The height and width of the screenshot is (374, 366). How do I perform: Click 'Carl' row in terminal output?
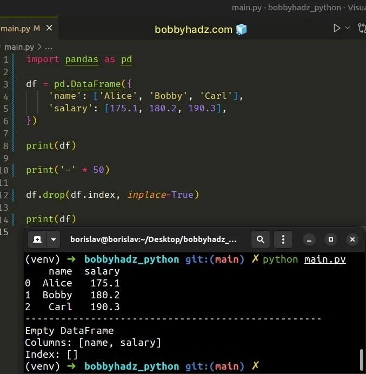pos(72,307)
